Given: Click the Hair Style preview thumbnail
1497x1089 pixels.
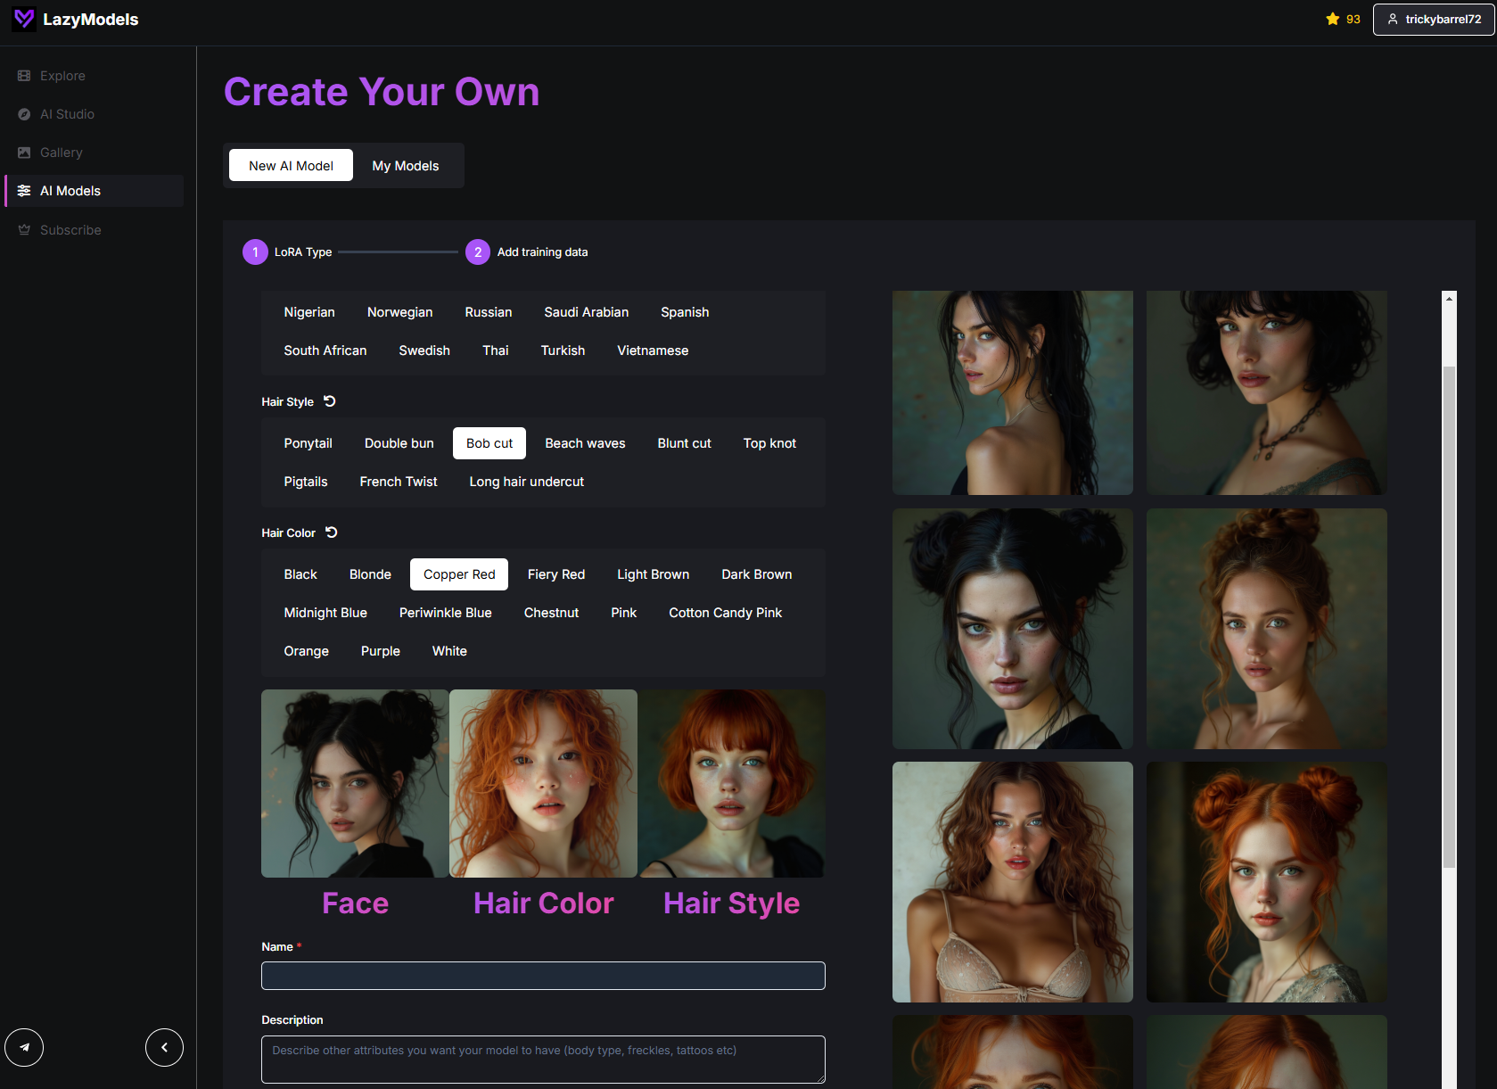Looking at the screenshot, I should 731,783.
